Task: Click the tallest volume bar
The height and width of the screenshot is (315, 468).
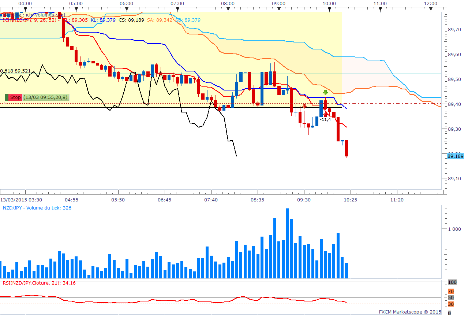Action: coord(287,243)
